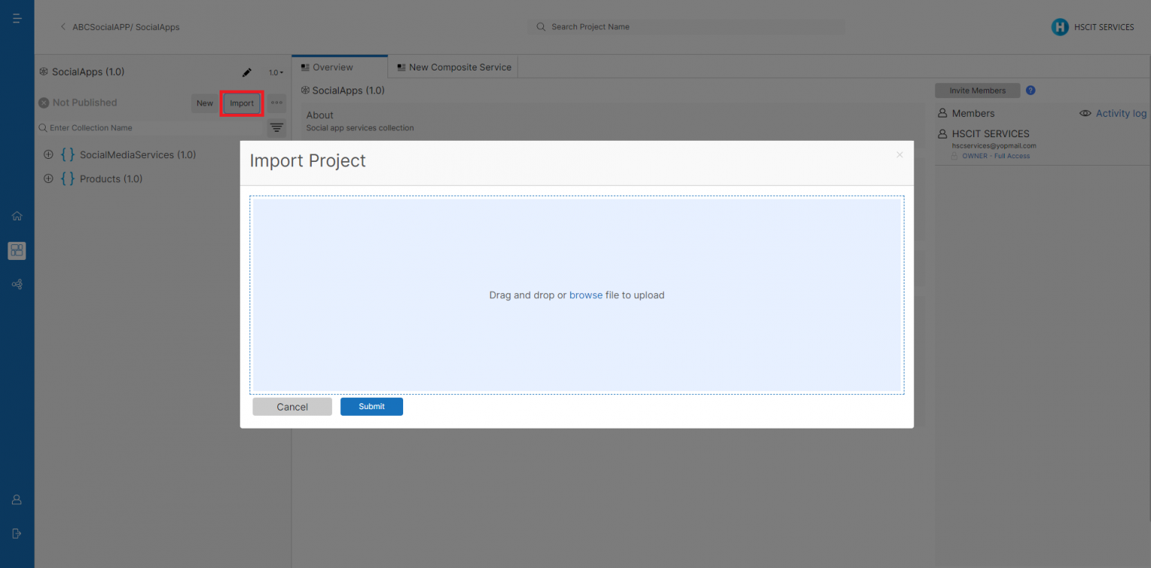
Task: Show the Activity log eye toggle
Action: [1085, 113]
